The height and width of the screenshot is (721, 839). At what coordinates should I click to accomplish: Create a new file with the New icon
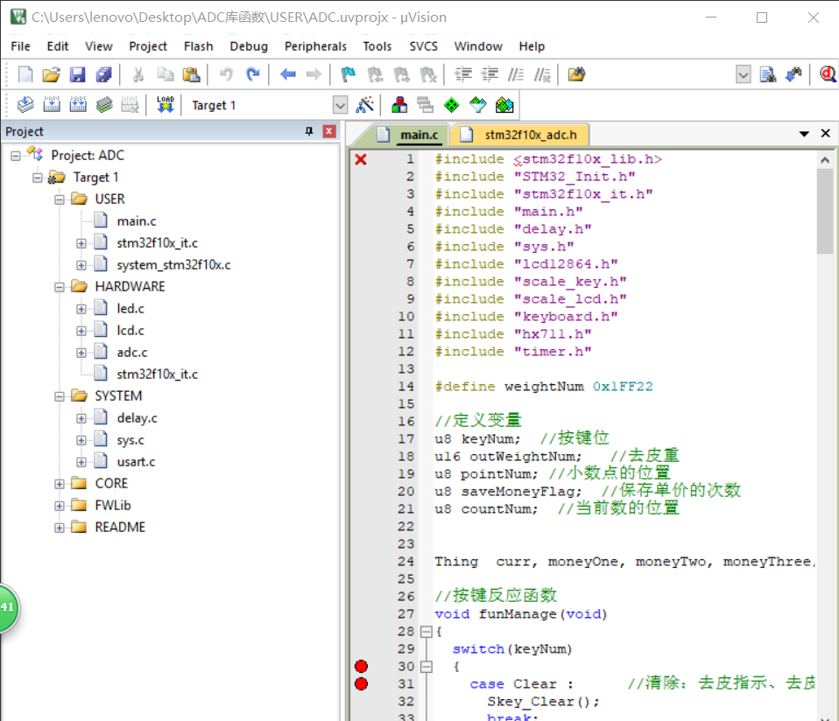click(x=25, y=74)
